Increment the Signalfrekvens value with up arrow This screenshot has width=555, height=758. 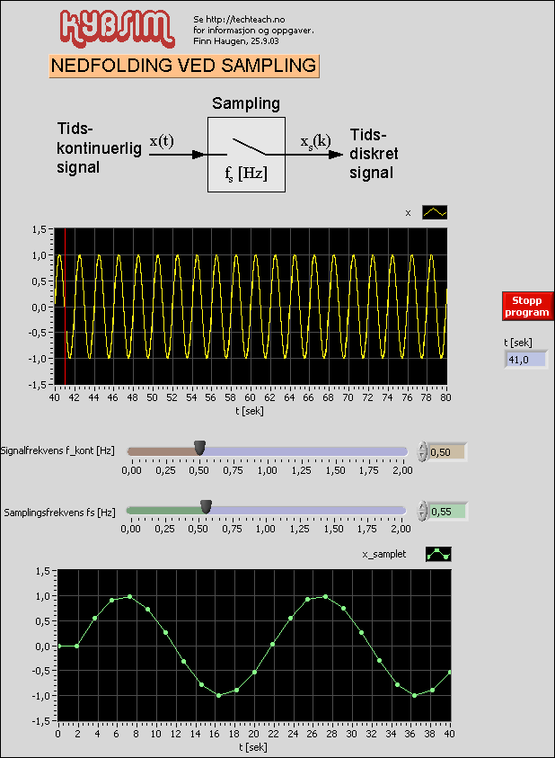pos(423,448)
